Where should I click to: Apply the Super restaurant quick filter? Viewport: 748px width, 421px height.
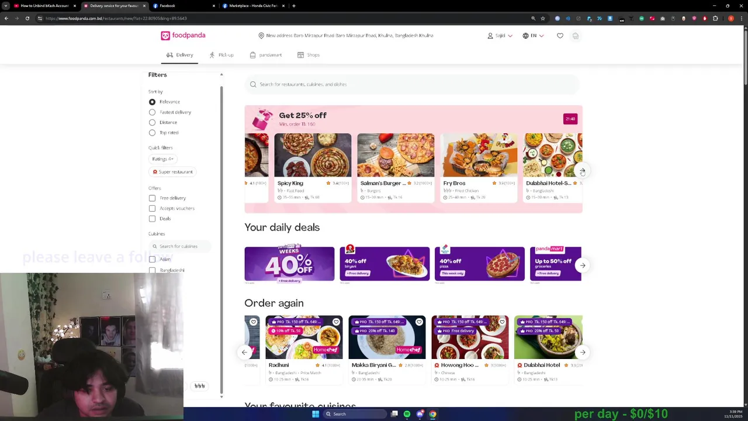pyautogui.click(x=172, y=172)
